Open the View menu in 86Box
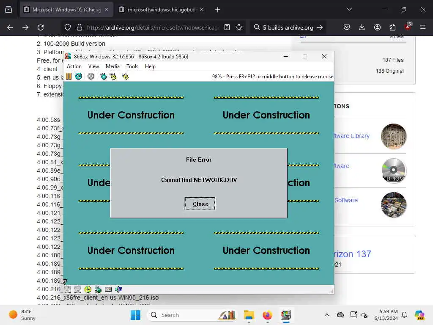The image size is (433, 325). click(x=93, y=66)
